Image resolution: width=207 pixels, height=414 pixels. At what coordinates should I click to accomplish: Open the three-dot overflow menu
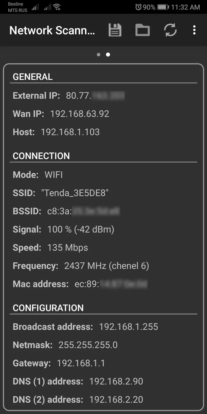194,30
